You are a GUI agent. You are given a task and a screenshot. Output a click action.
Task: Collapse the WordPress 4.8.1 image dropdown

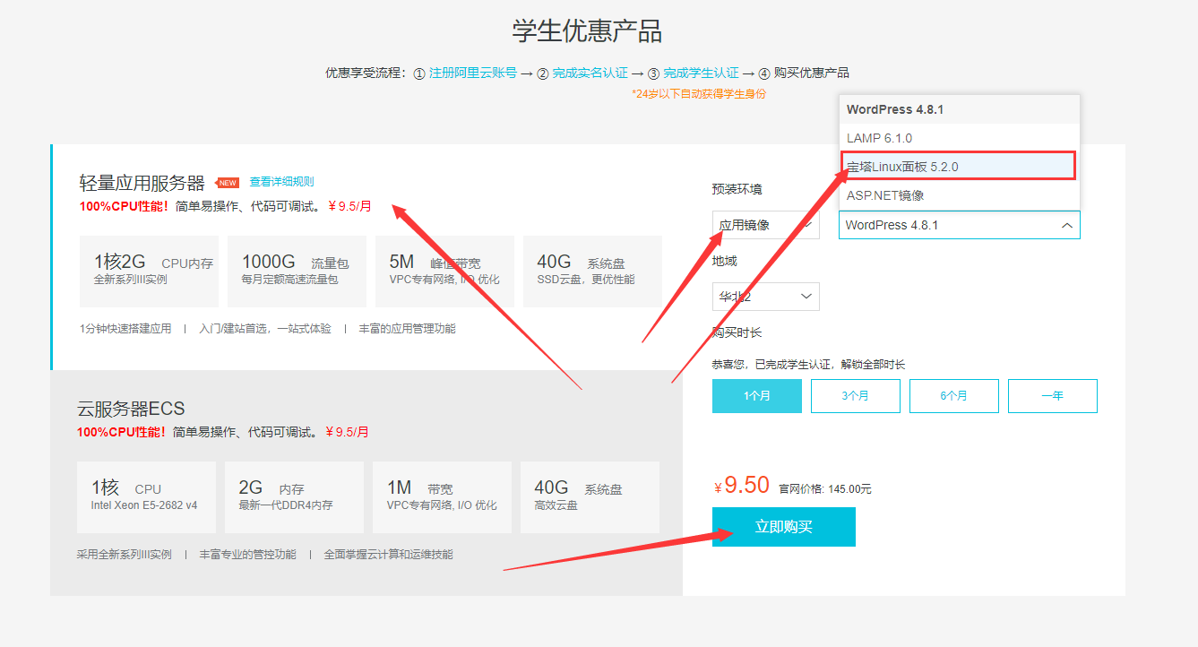(959, 225)
